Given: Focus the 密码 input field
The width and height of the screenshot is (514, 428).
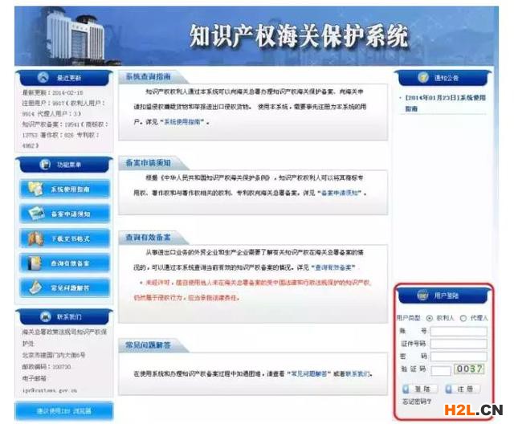Looking at the screenshot, I should click(459, 357).
